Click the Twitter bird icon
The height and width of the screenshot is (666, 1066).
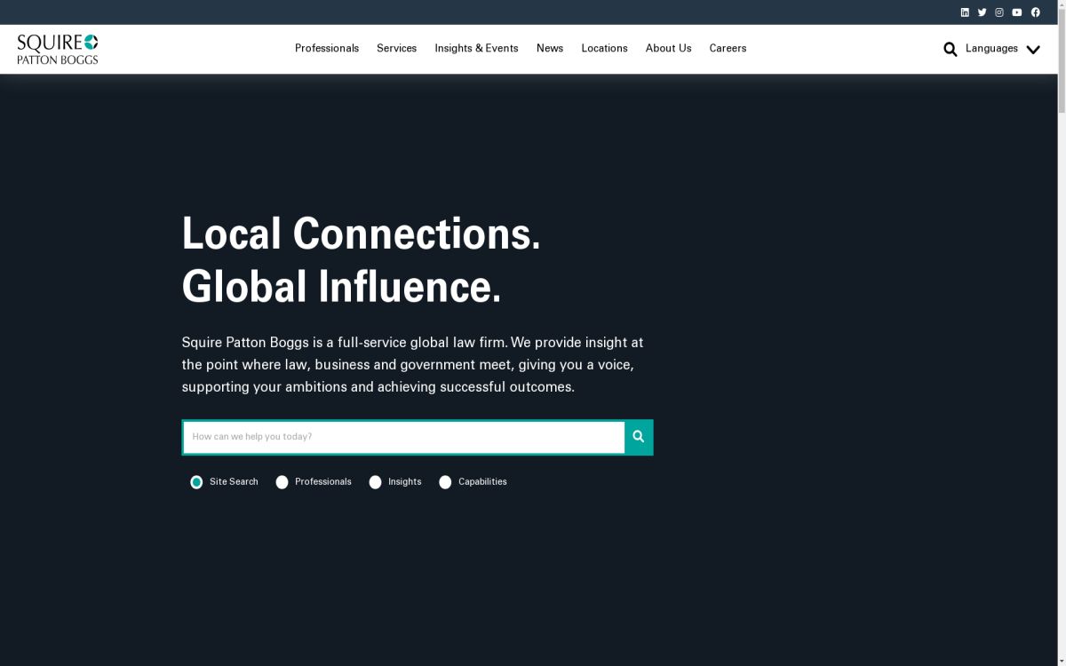click(982, 12)
